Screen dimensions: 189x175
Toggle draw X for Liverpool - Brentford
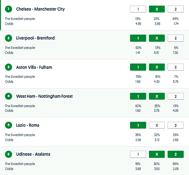(157, 38)
